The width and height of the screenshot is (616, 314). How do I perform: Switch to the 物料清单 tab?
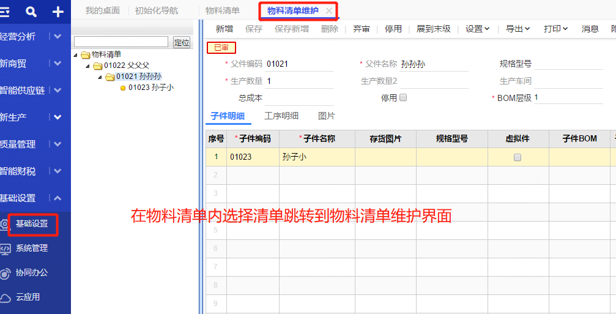tap(222, 10)
